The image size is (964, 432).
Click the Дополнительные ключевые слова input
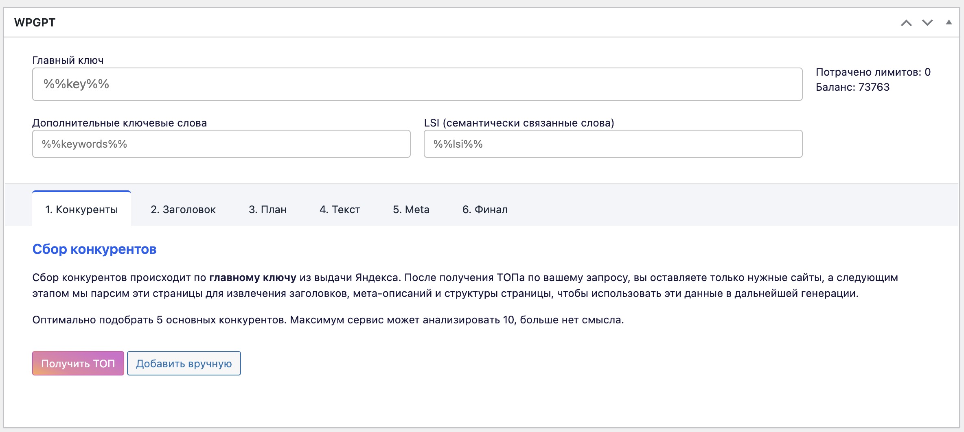pyautogui.click(x=221, y=144)
